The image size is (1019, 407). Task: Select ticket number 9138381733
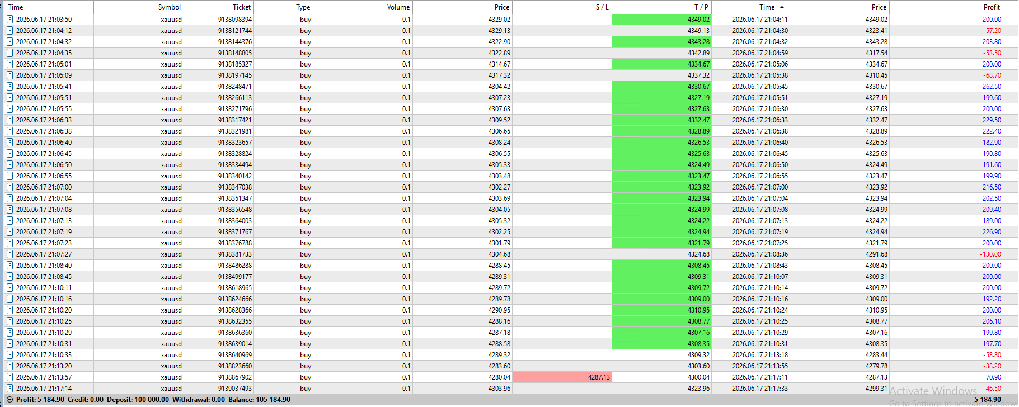[x=235, y=254]
